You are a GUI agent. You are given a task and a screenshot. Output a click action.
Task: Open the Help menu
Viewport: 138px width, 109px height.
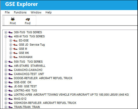pyautogui.click(x=49, y=12)
